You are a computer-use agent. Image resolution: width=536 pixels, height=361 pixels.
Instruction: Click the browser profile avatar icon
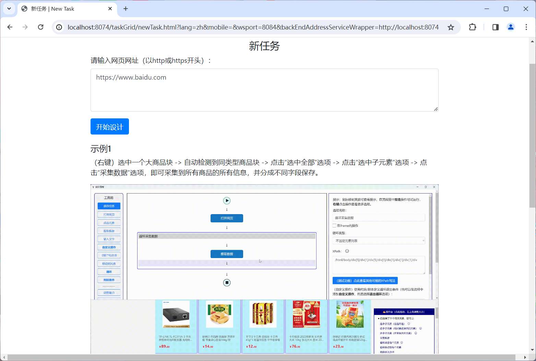pyautogui.click(x=511, y=27)
